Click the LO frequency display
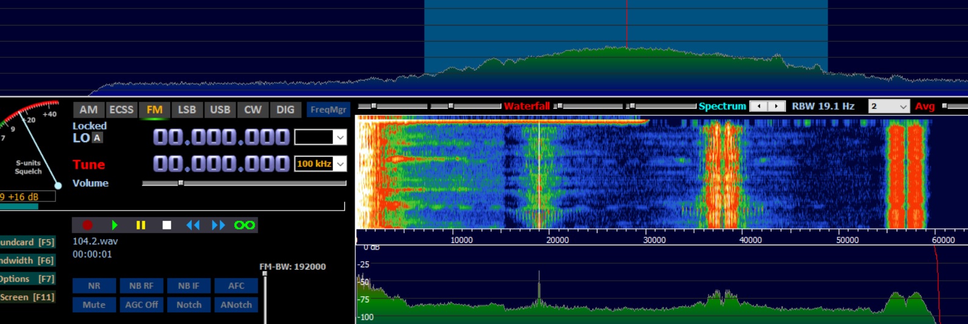 (221, 137)
